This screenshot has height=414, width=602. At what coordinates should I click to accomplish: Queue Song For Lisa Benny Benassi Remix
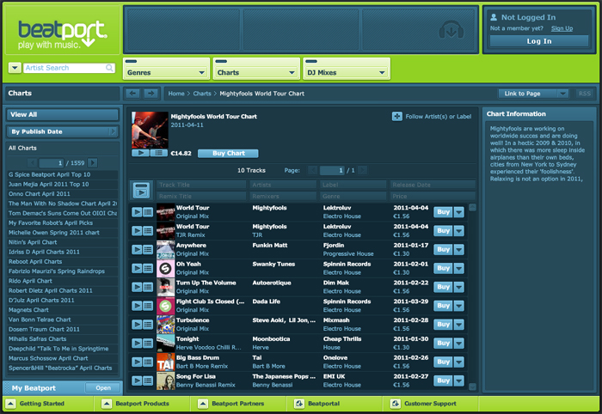148,381
